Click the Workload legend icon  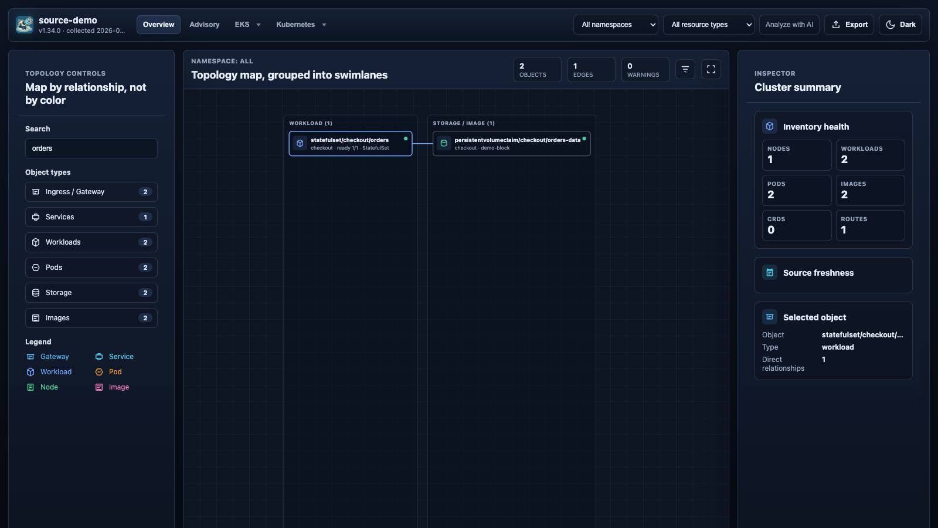point(30,372)
